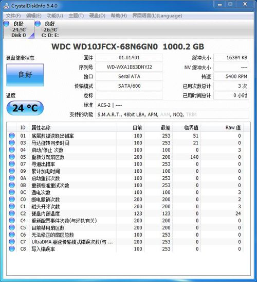This screenshot has width=257, height=282.
Task: Click status orb of attribute 04
Action: click(12, 150)
